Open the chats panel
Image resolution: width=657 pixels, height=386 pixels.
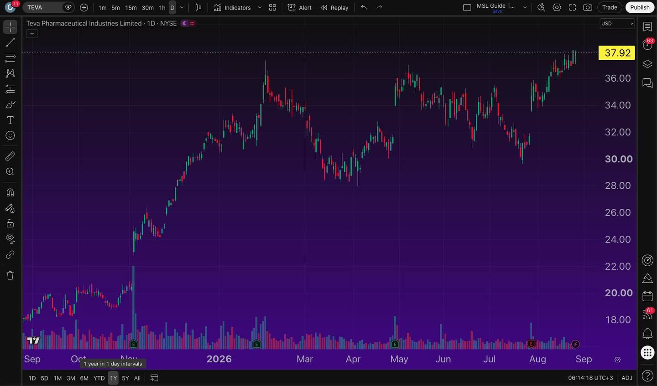coord(647,83)
